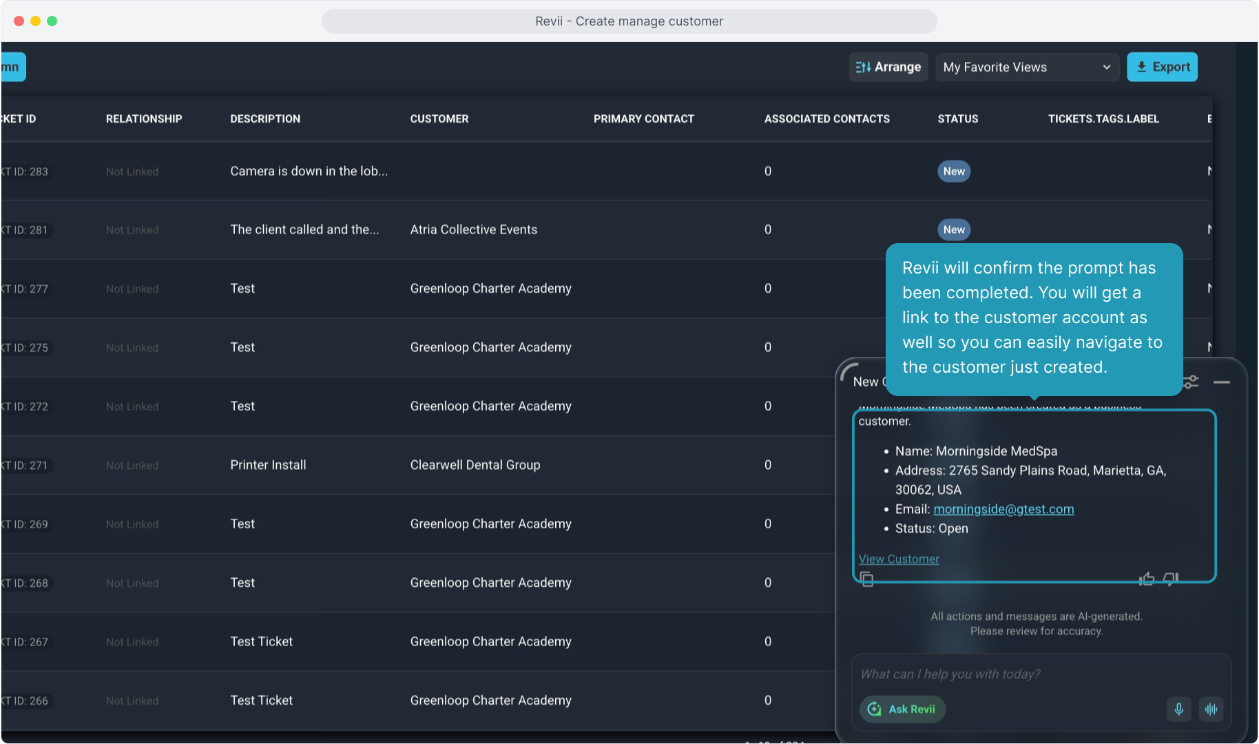The height and width of the screenshot is (744, 1259).
Task: Click the thumbs up feedback icon
Action: click(1147, 579)
